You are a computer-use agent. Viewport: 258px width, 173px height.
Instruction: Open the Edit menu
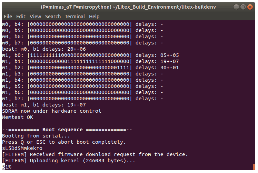(21, 16)
